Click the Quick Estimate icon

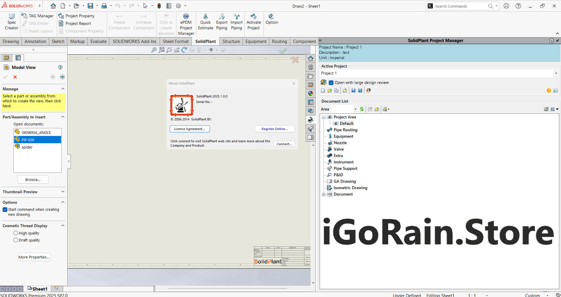point(205,22)
